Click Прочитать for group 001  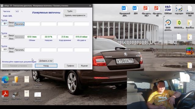(19, 24)
